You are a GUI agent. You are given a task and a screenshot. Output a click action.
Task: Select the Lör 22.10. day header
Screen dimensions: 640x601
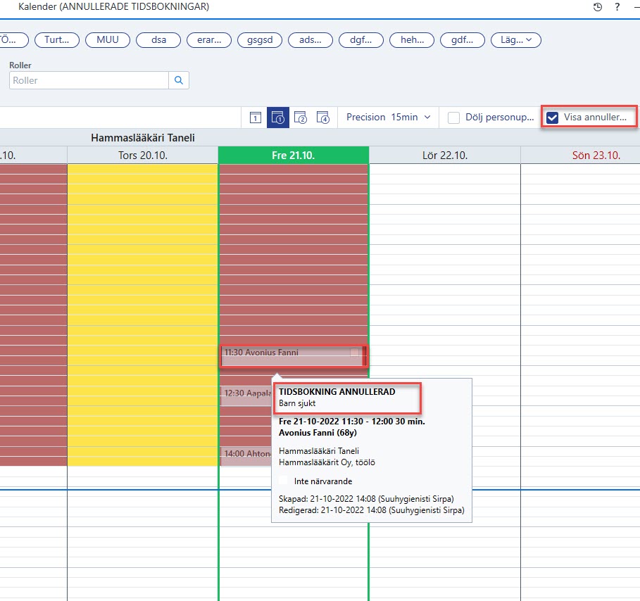pos(445,156)
